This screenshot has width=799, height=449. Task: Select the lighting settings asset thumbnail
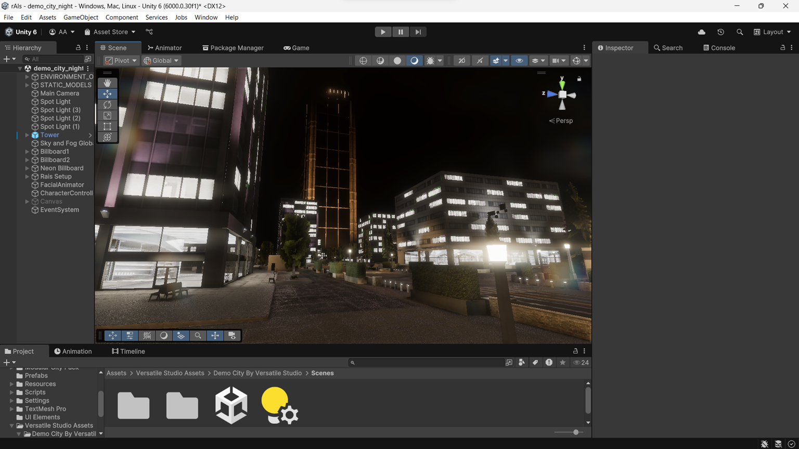click(x=279, y=405)
